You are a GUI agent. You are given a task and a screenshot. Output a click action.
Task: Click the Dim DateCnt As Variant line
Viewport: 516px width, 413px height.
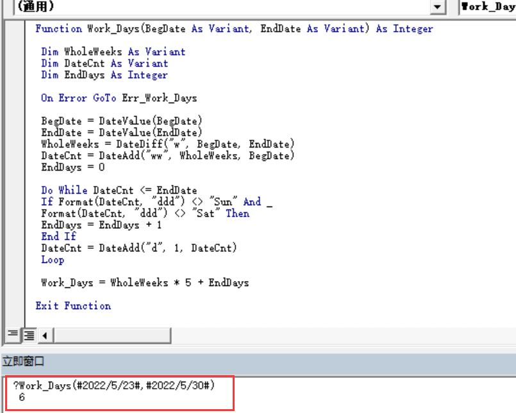click(x=104, y=63)
